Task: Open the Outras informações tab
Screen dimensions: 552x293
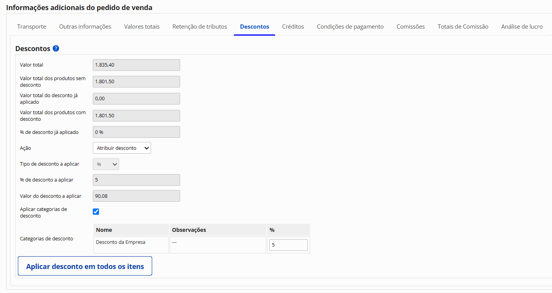Action: pos(85,27)
